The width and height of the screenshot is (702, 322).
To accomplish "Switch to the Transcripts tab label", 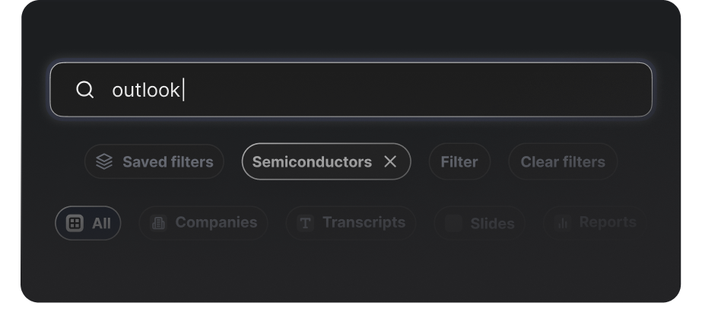I will point(364,222).
